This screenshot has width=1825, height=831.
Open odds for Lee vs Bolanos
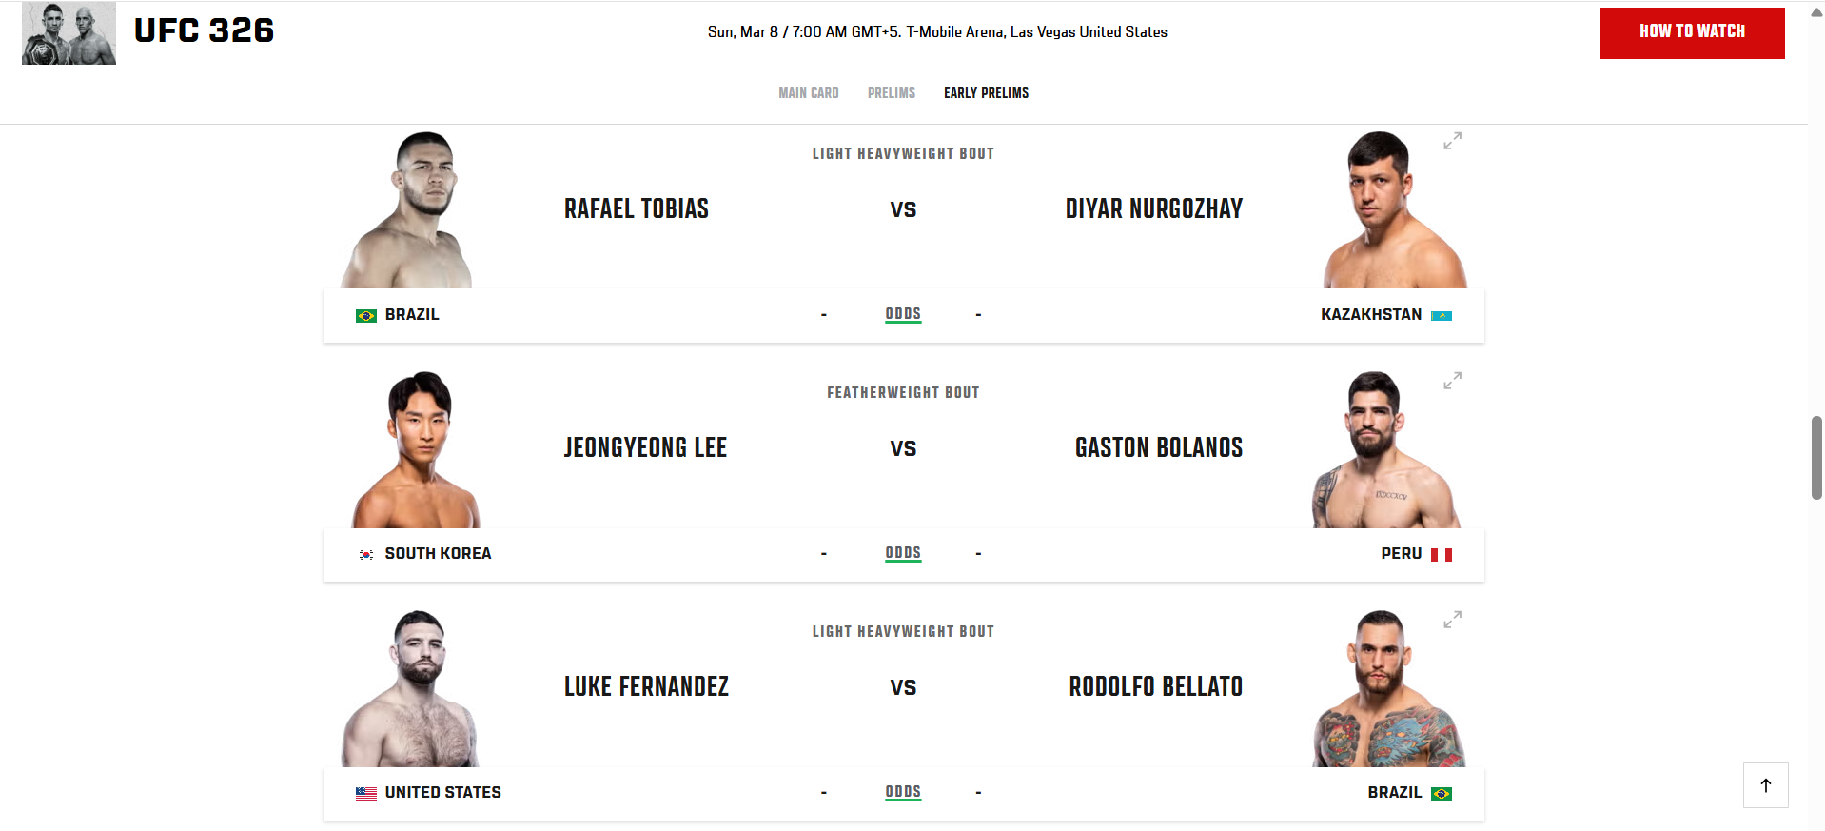tap(903, 553)
